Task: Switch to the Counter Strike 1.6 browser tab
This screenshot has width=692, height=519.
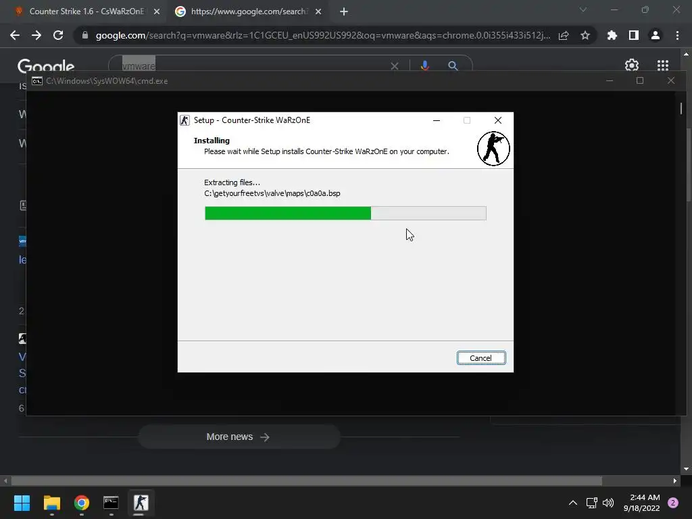Action: tap(86, 11)
